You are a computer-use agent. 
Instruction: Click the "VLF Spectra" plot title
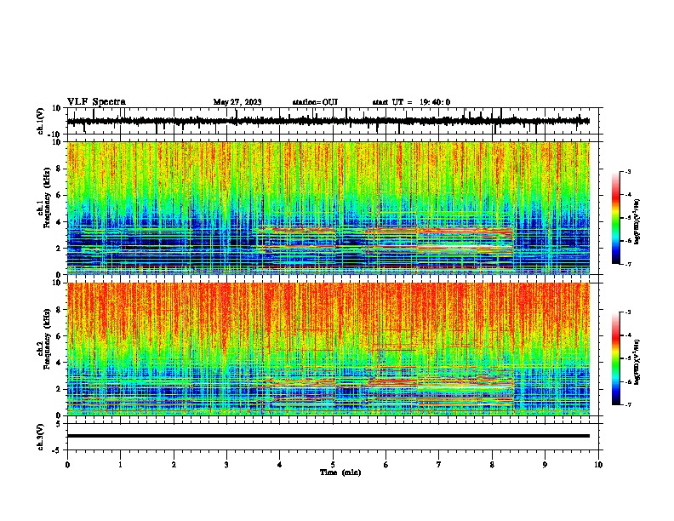click(96, 102)
